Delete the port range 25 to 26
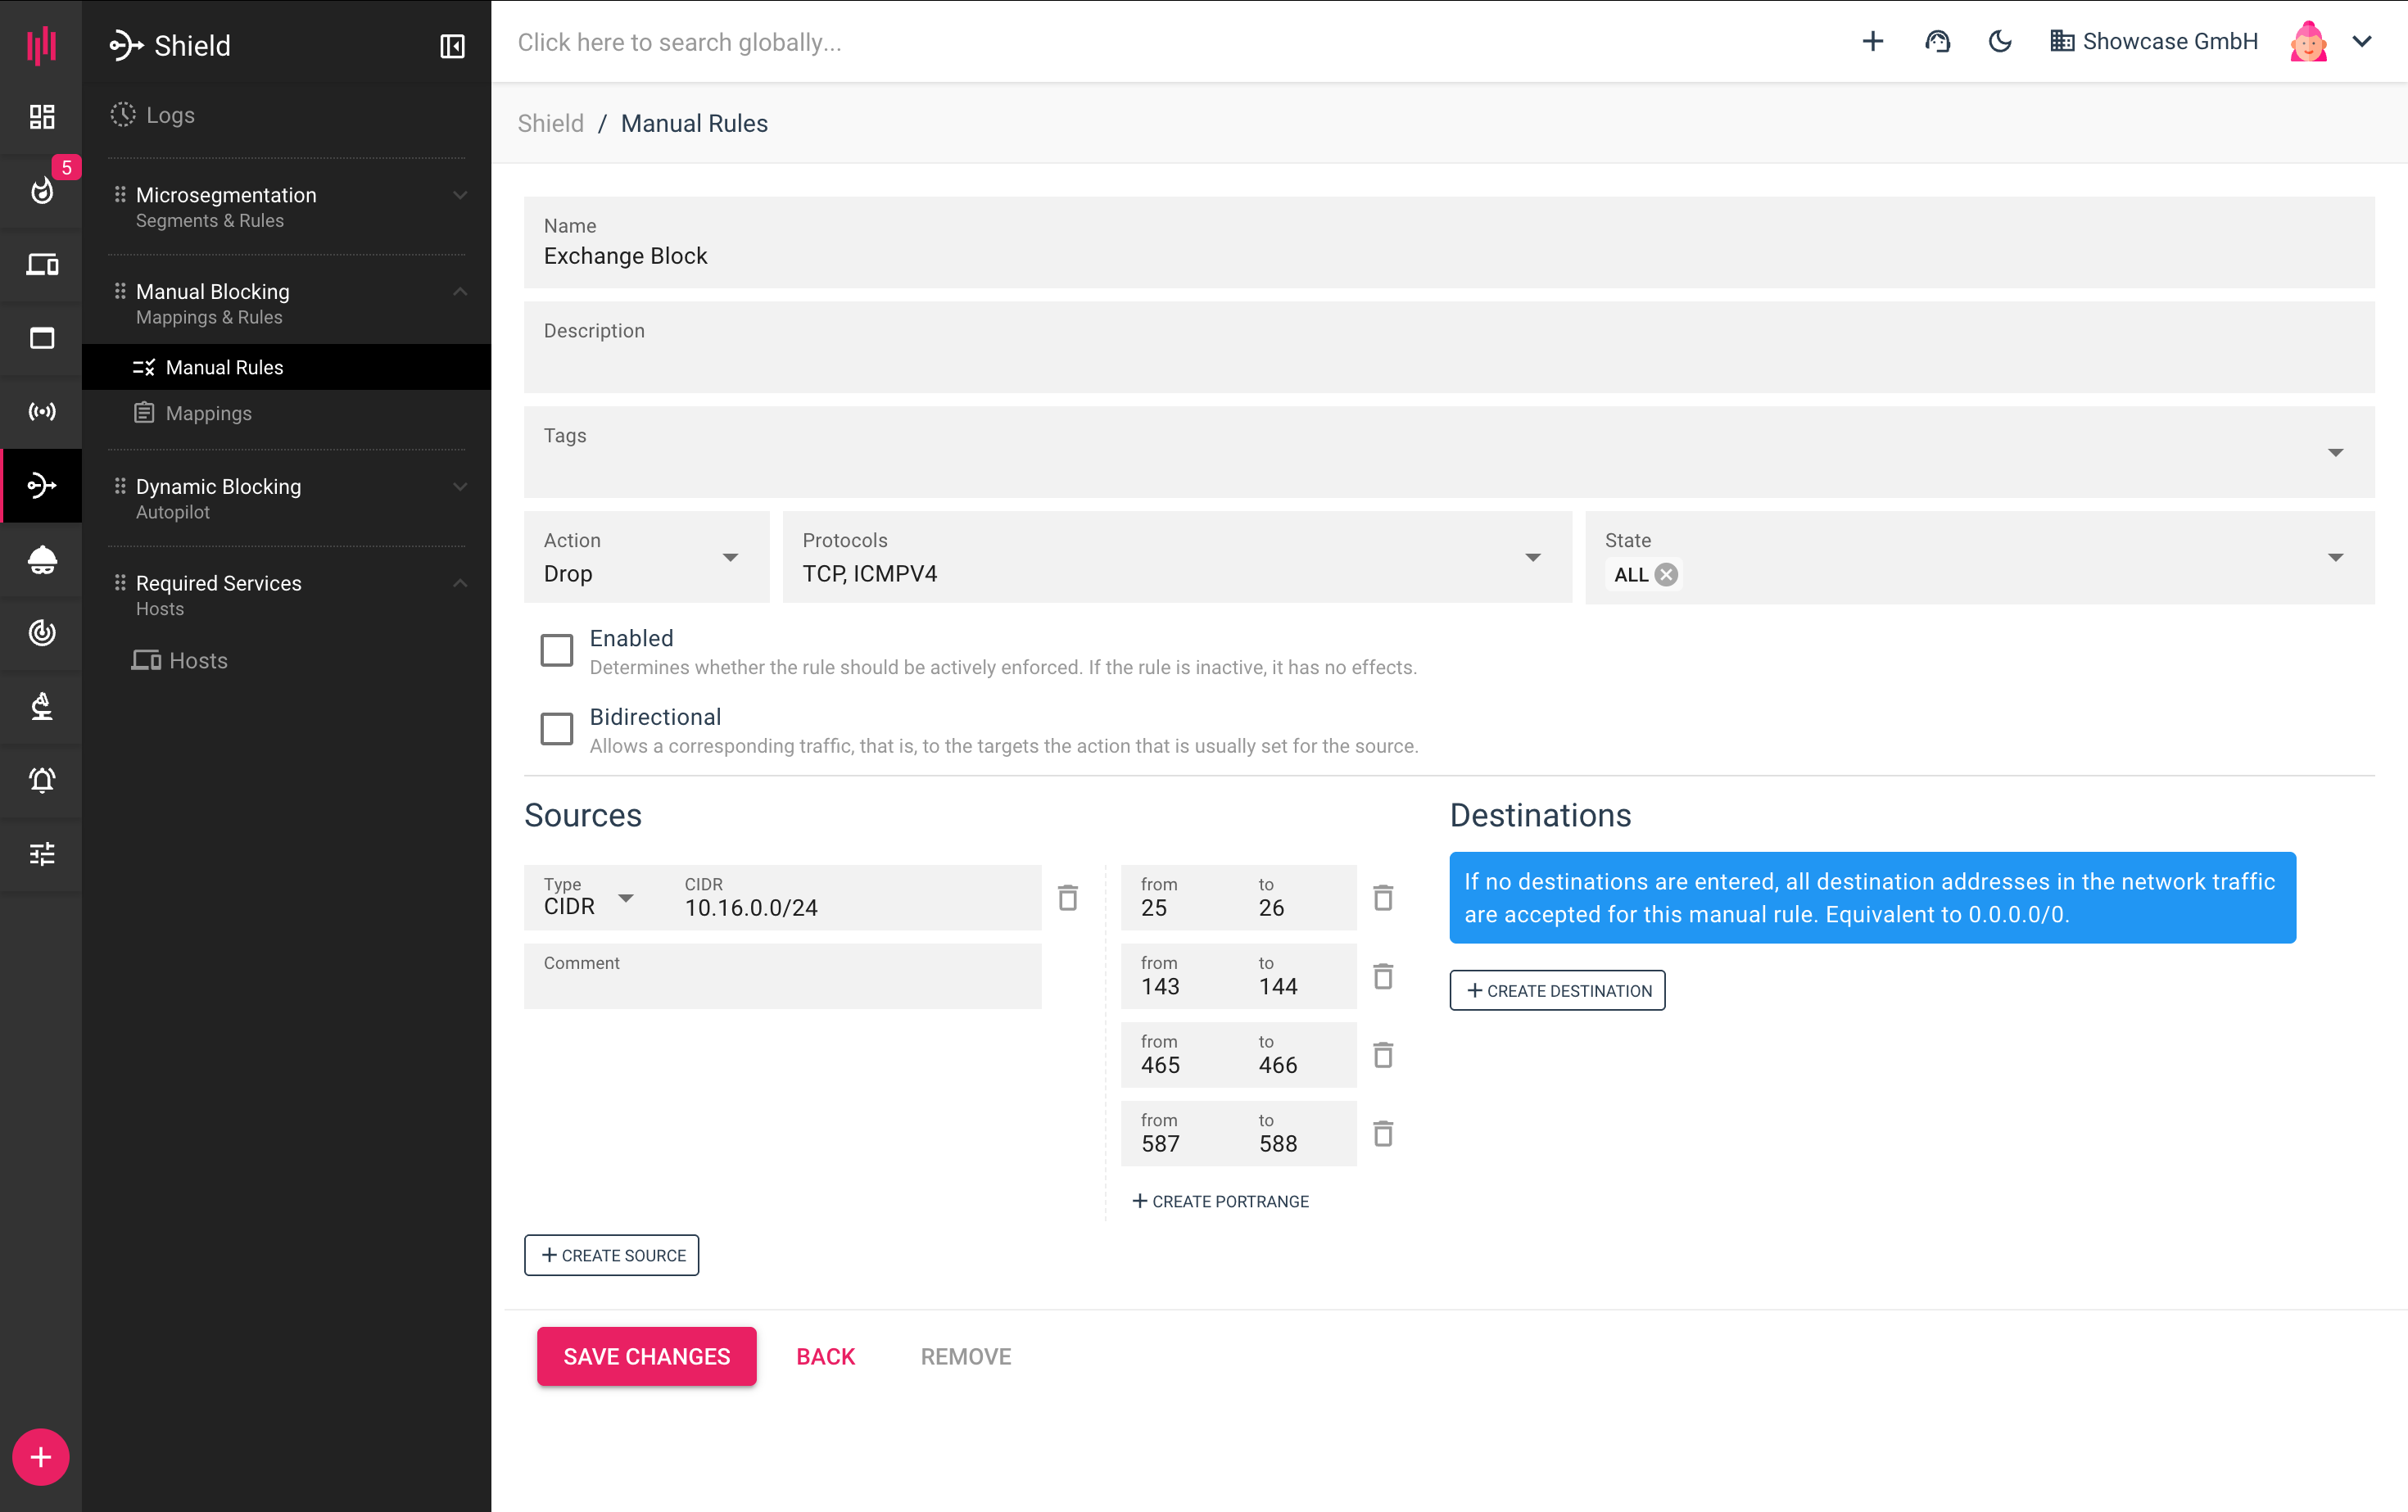 [1383, 898]
